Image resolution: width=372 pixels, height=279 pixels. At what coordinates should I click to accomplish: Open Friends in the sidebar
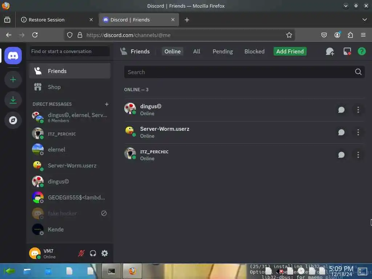tap(70, 71)
